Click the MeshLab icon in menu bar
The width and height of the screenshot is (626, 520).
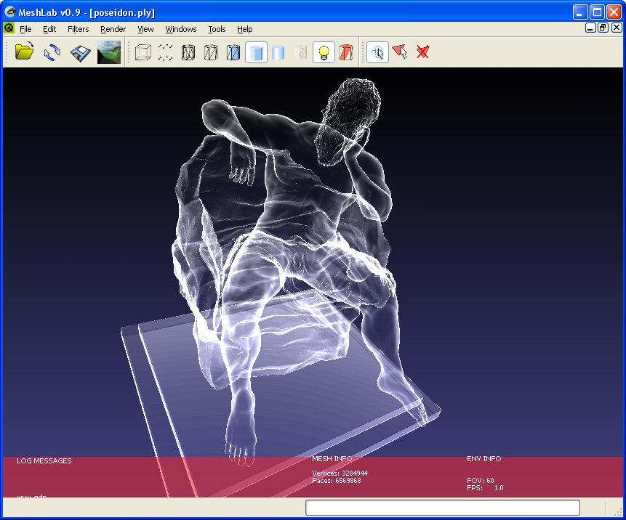[x=9, y=28]
